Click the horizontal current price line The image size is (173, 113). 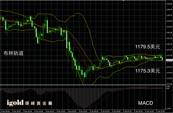coord(83,60)
